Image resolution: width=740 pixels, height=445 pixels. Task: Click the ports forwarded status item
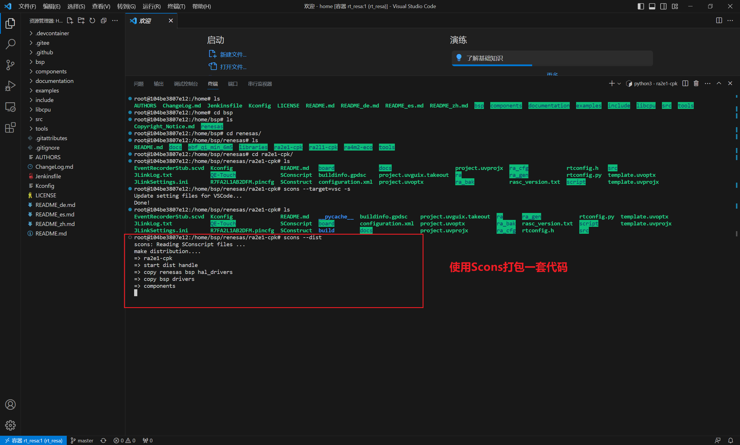[148, 440]
